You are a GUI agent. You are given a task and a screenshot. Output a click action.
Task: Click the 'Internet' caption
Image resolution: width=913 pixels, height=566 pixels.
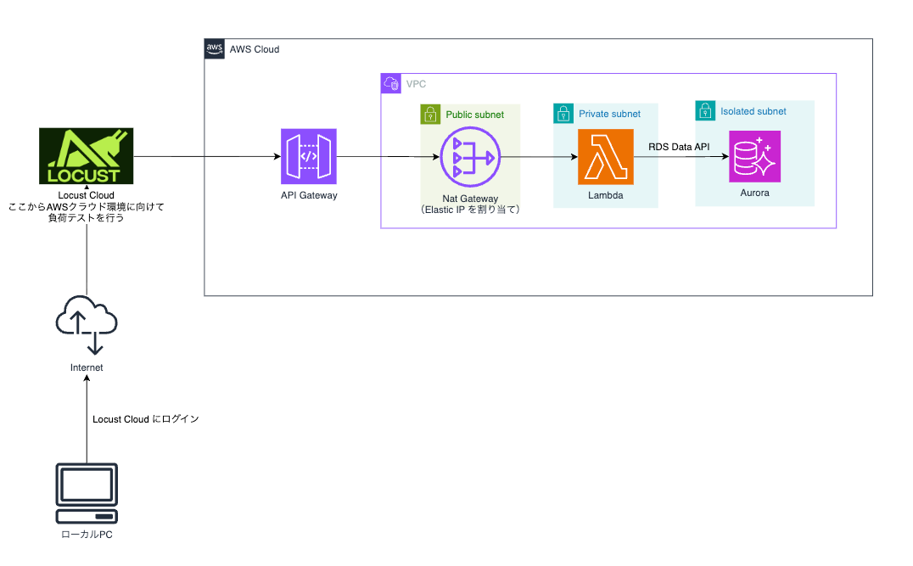click(87, 368)
